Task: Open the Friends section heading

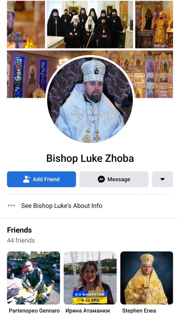Action: 19,230
